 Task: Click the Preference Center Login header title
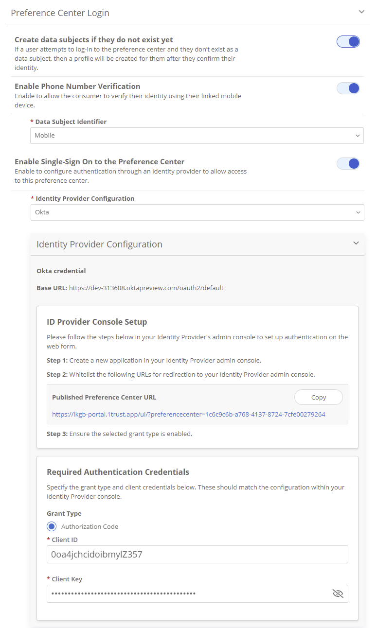[x=60, y=13]
